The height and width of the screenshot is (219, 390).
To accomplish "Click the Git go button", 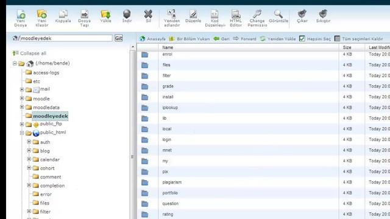I will pos(118,38).
